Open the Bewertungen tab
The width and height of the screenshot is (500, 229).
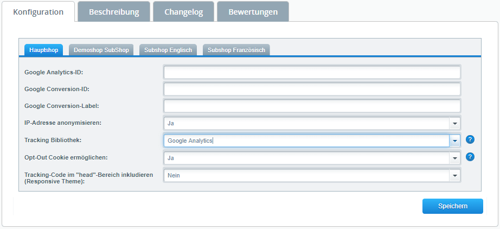click(x=253, y=12)
